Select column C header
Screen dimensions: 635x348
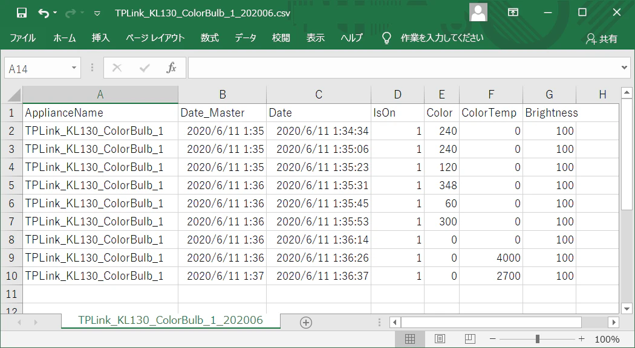coord(319,95)
